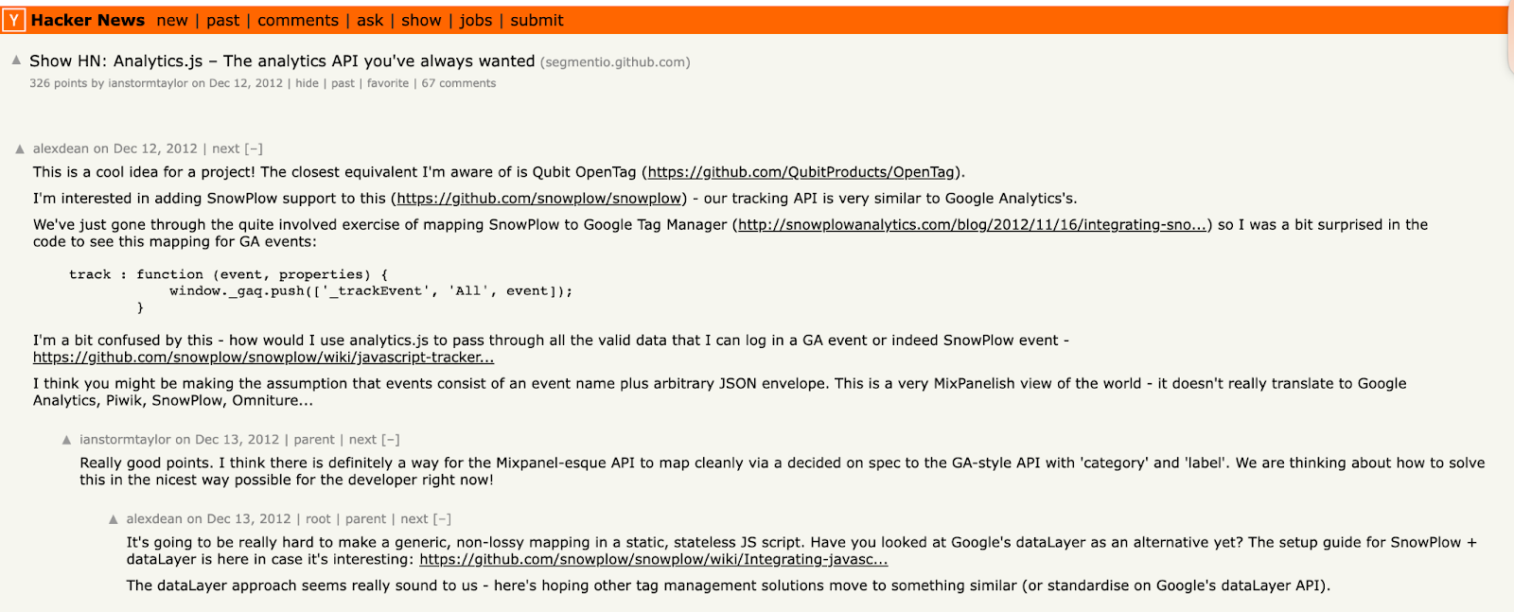
Task: Open Dec 13, 2012 permalink of ianstormtaylor's comment
Action: point(238,440)
